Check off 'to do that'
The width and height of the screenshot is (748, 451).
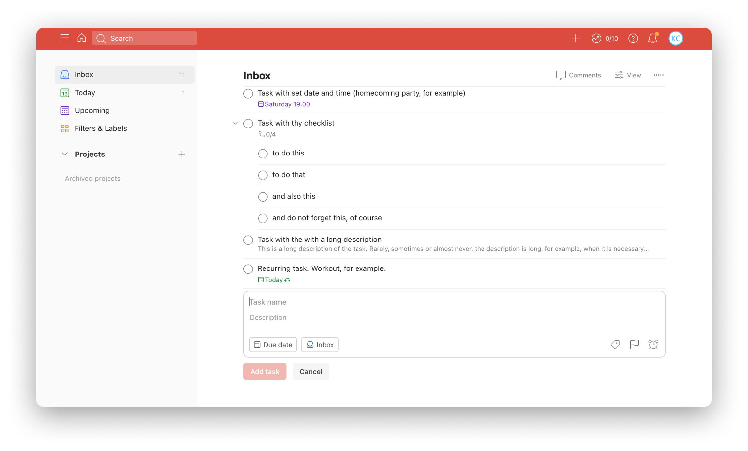tap(263, 175)
